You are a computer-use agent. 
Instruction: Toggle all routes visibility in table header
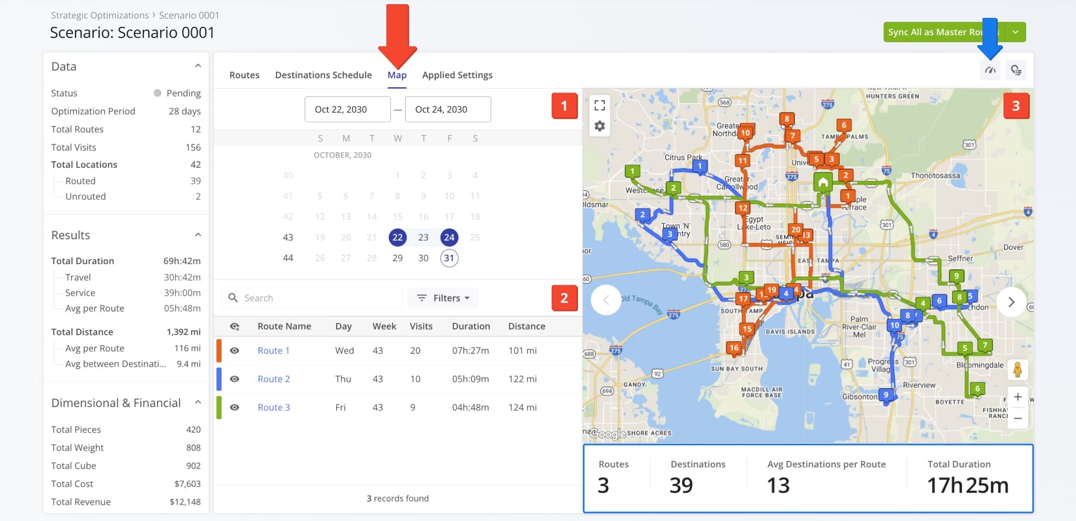tap(235, 327)
